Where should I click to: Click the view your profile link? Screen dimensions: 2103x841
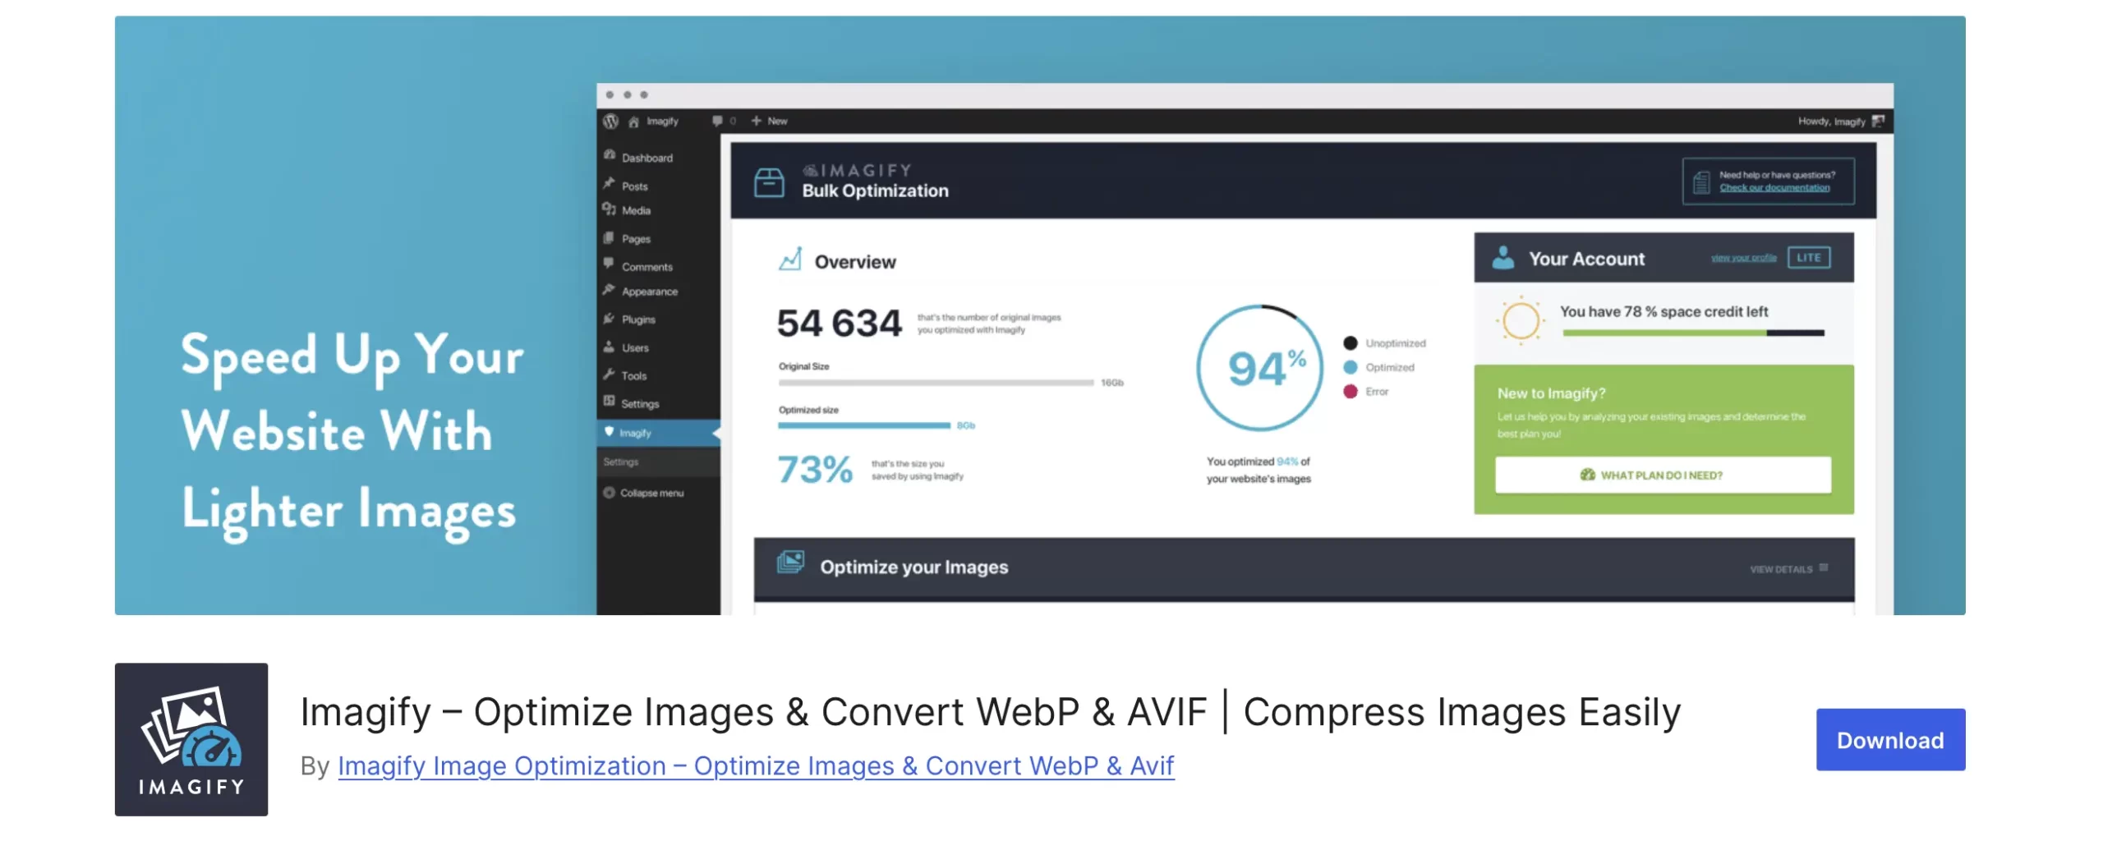(1743, 258)
